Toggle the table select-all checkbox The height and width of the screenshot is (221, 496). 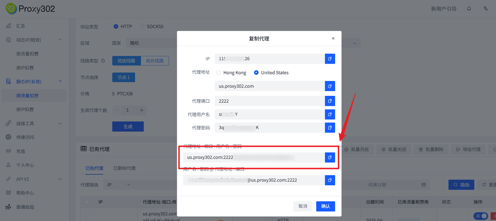click(x=87, y=202)
